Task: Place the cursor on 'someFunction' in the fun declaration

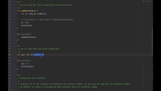Action: coord(27,11)
